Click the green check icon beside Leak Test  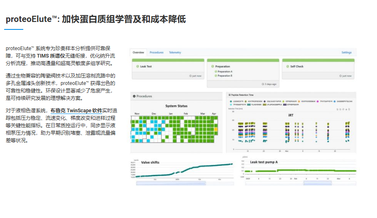[137, 66]
